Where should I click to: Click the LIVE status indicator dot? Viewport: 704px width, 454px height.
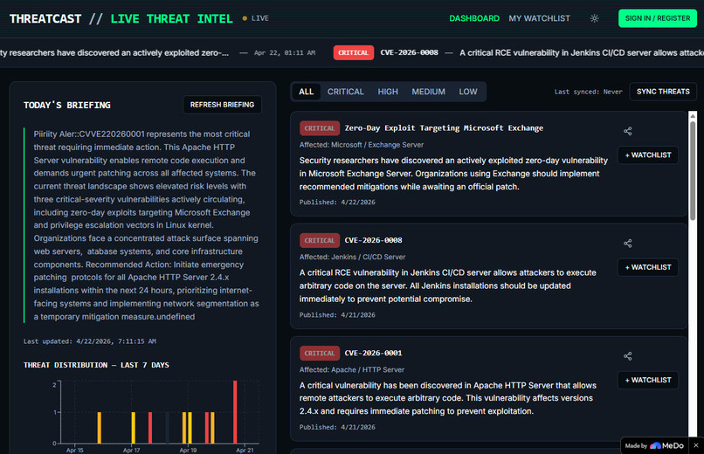[x=245, y=18]
